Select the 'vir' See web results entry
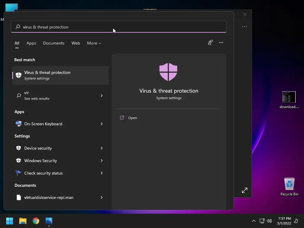The image size is (304, 228). [x=60, y=96]
